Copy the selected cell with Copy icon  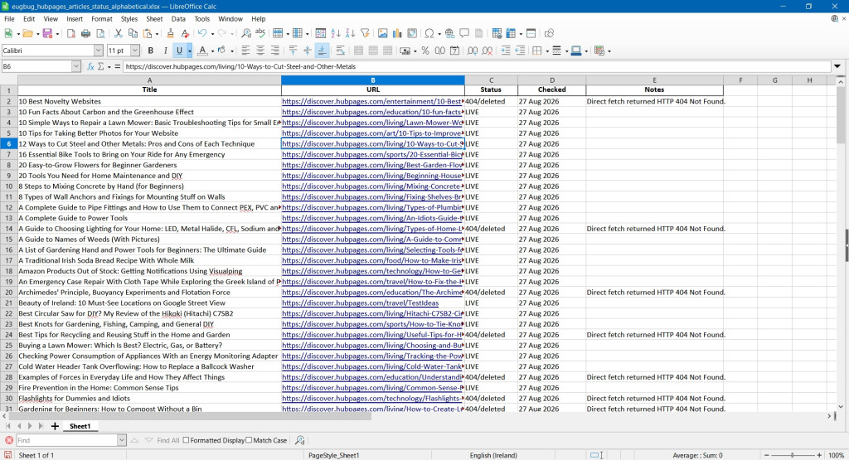[x=133, y=33]
